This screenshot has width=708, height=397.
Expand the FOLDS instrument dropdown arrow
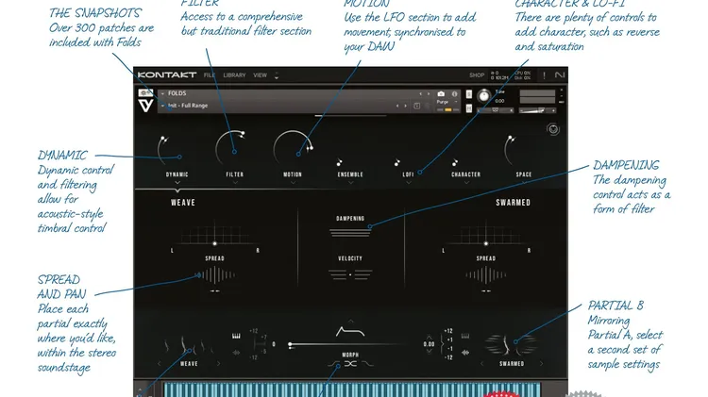(162, 93)
